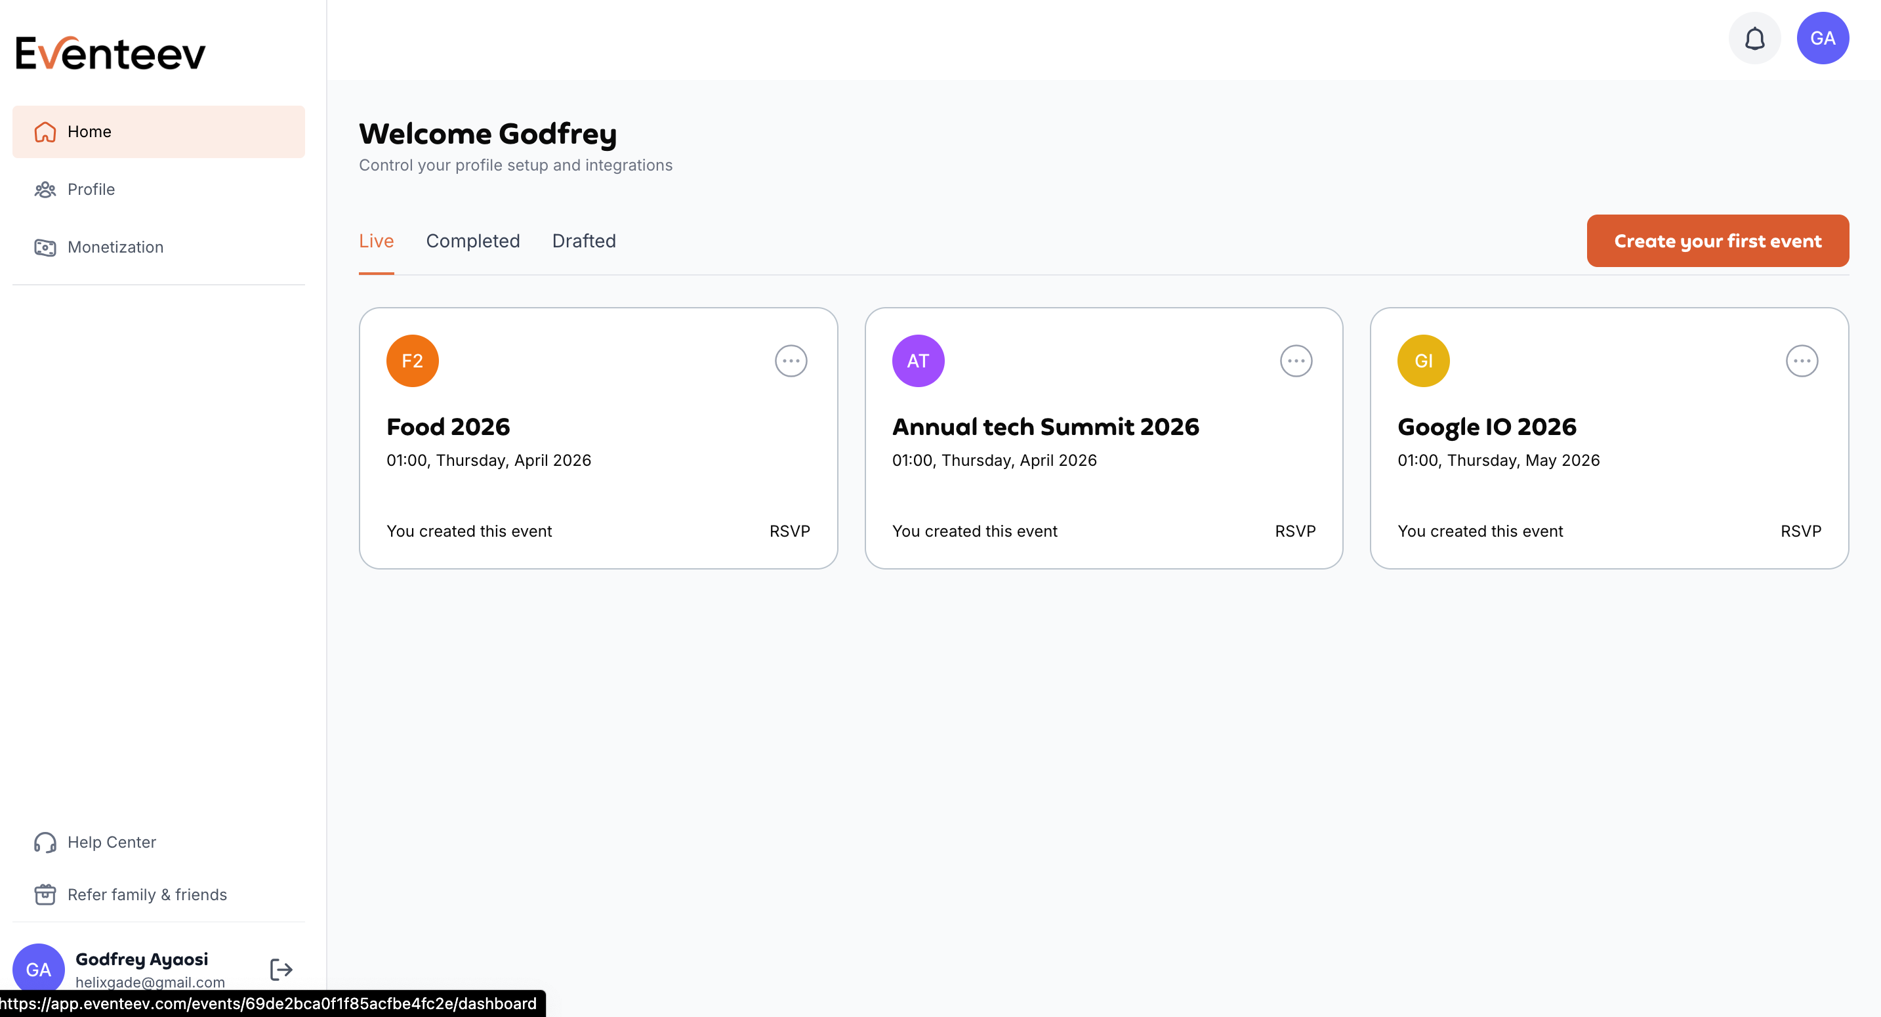Click the Help Center headset icon
This screenshot has height=1017, width=1881.
coord(45,842)
